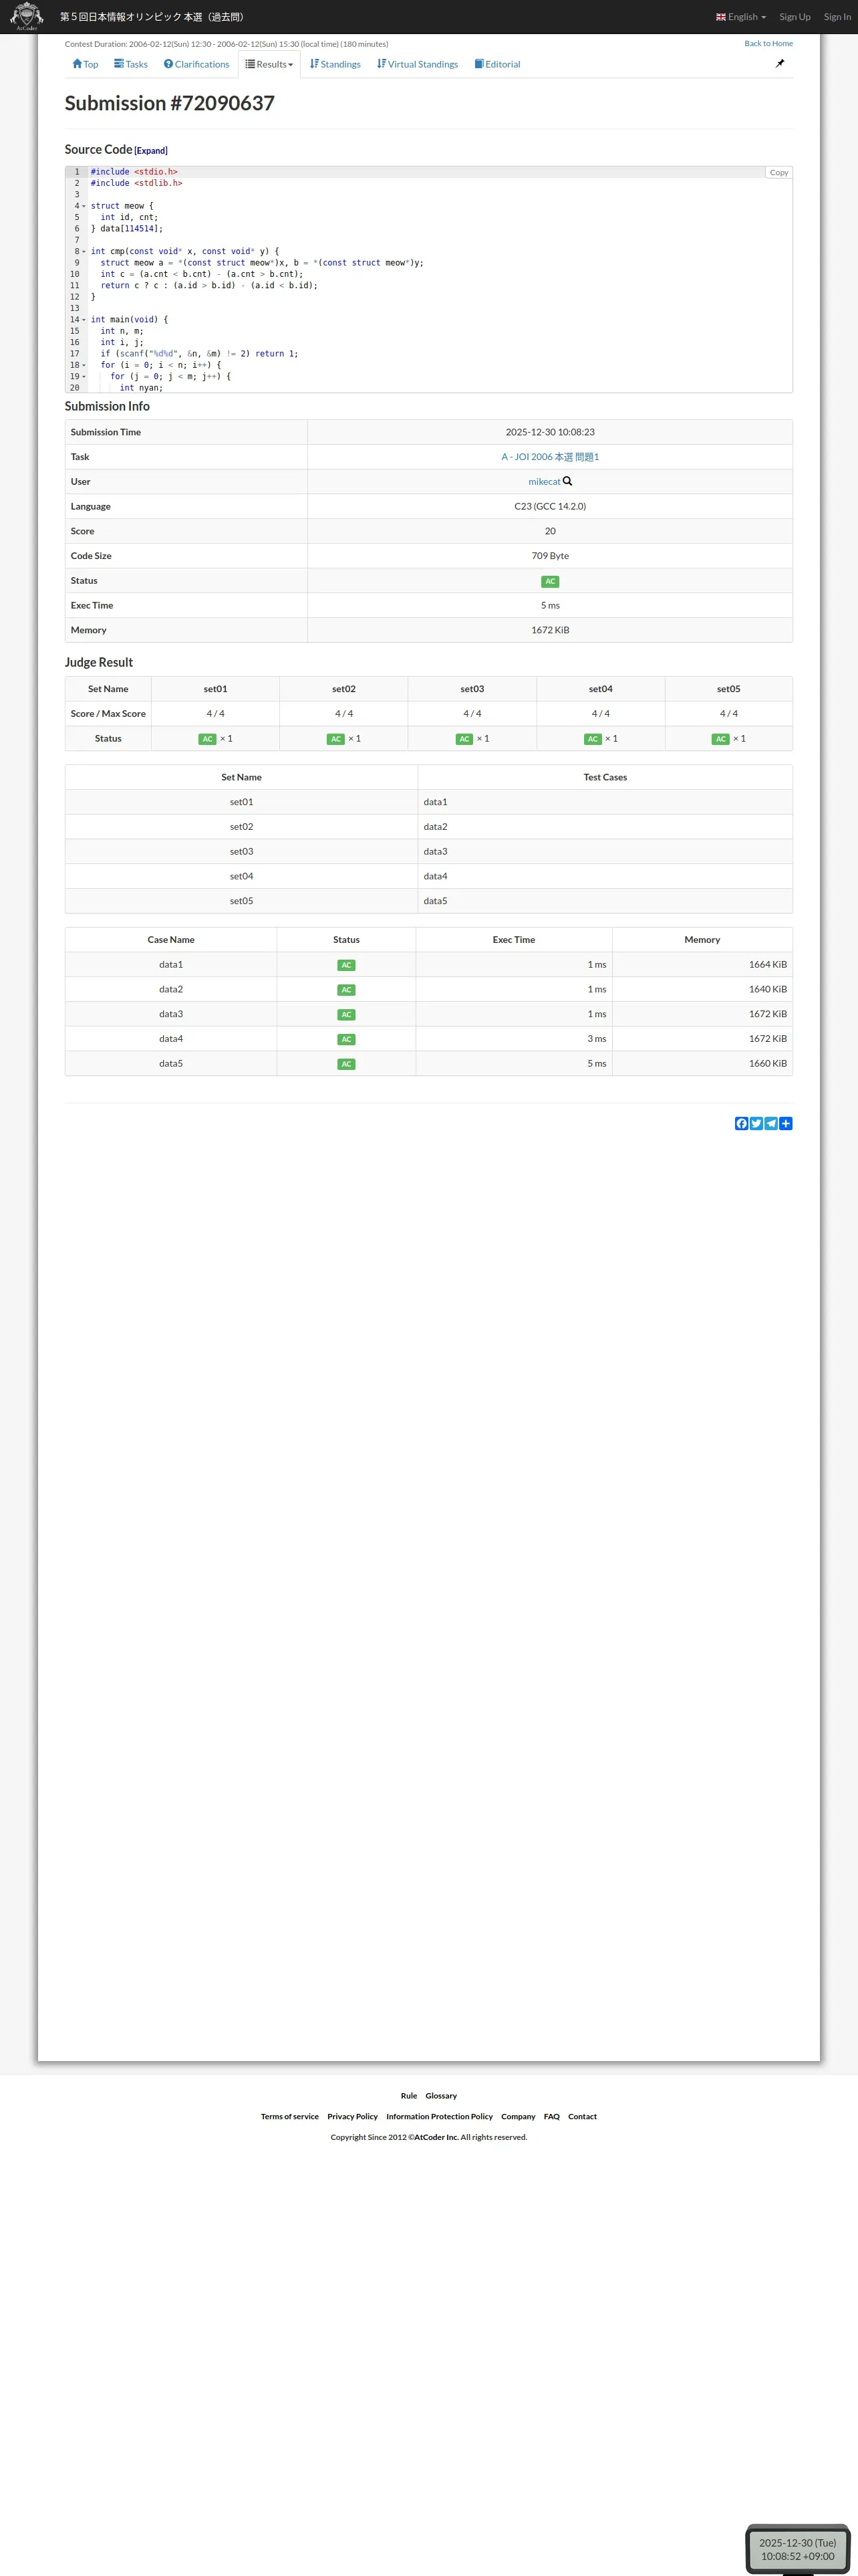The height and width of the screenshot is (2576, 858).
Task: Open the Standings tab
Action: tap(335, 64)
